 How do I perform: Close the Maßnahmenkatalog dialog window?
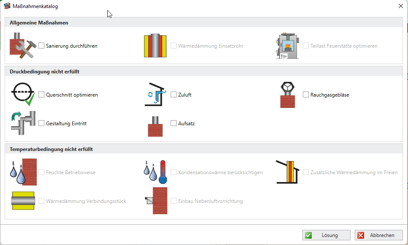pos(400,6)
